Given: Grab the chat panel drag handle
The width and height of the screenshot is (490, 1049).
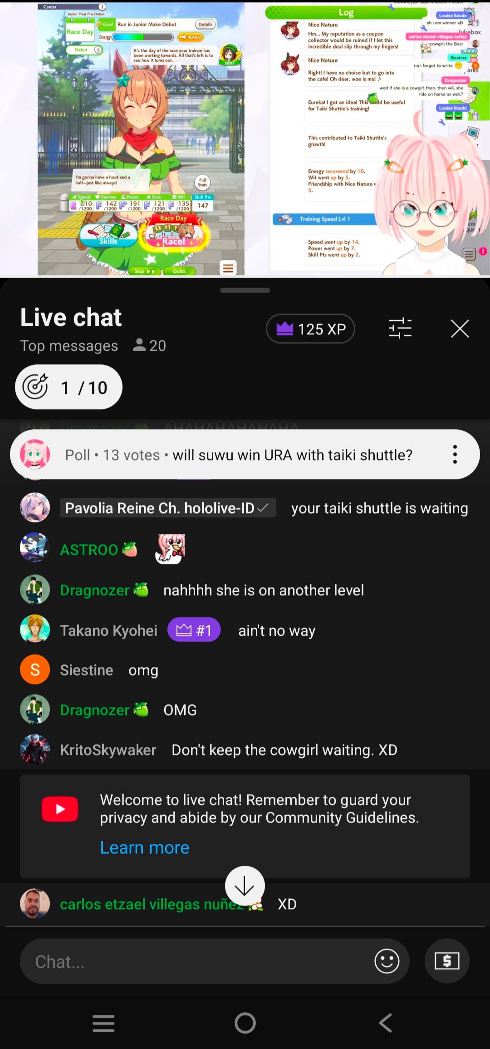Looking at the screenshot, I should [x=245, y=290].
